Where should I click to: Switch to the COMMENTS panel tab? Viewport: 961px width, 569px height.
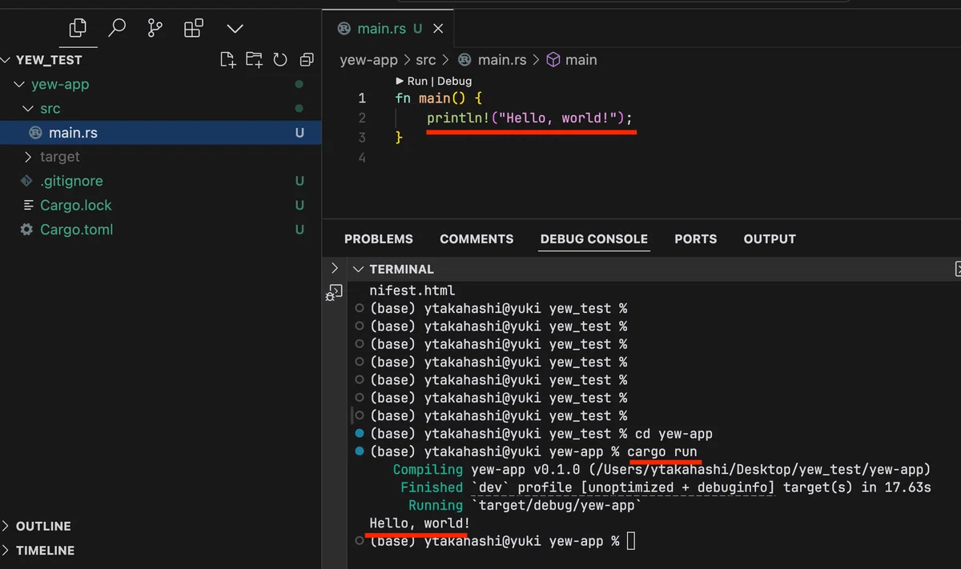[476, 238]
